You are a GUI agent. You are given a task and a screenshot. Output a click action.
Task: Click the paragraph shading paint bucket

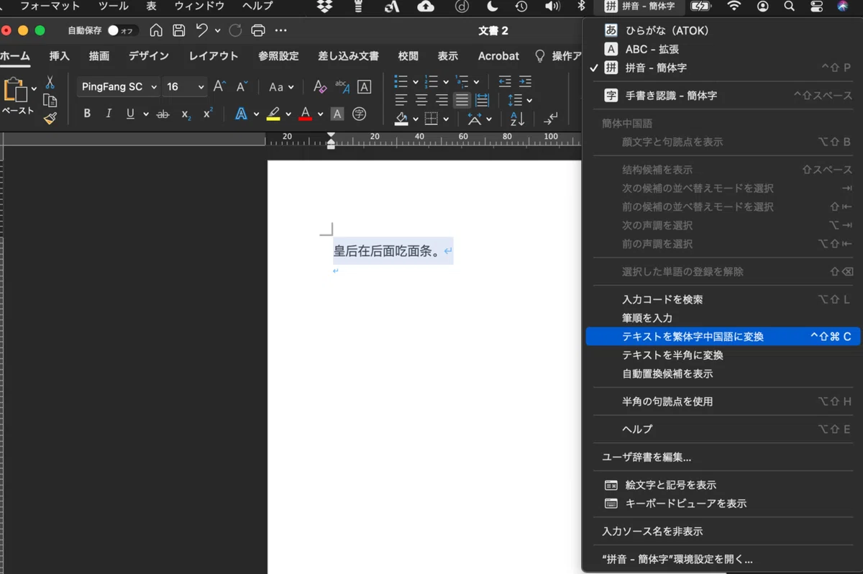point(401,119)
